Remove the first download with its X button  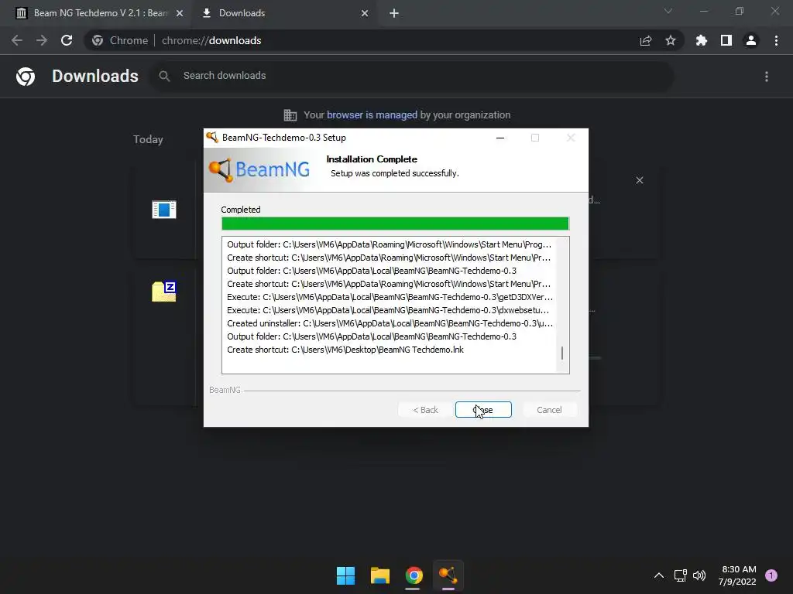[639, 180]
